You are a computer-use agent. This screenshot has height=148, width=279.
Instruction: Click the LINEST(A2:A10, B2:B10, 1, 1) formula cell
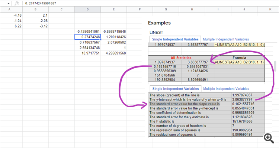pos(239,62)
